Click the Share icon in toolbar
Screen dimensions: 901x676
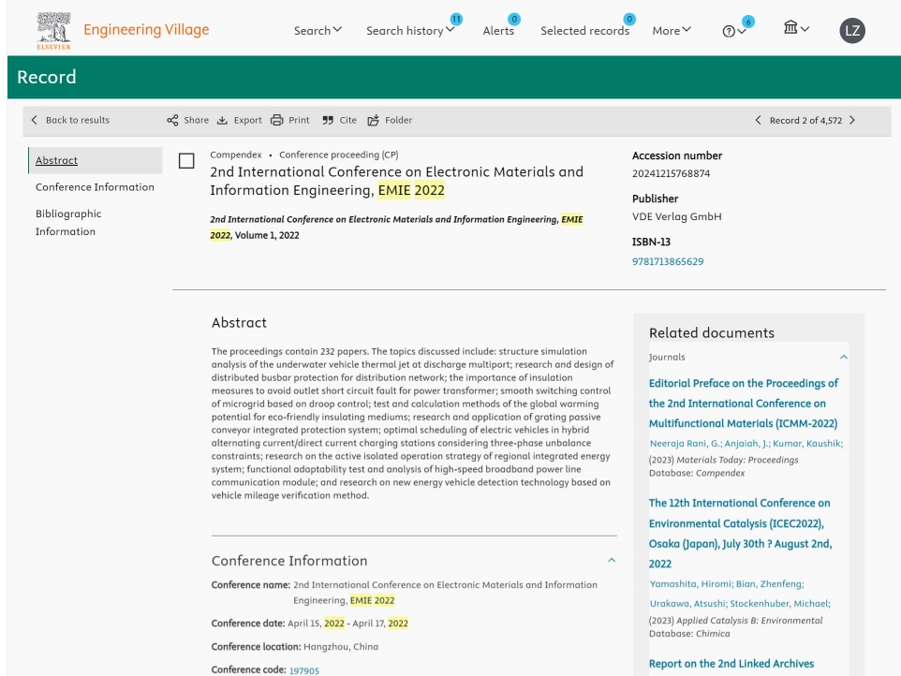[172, 120]
